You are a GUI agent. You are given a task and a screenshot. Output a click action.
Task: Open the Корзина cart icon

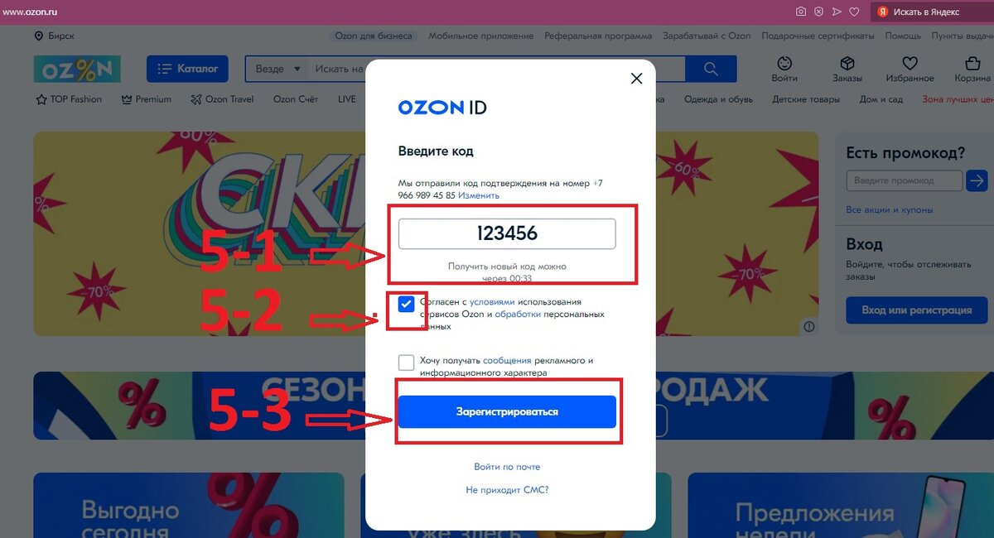click(972, 64)
